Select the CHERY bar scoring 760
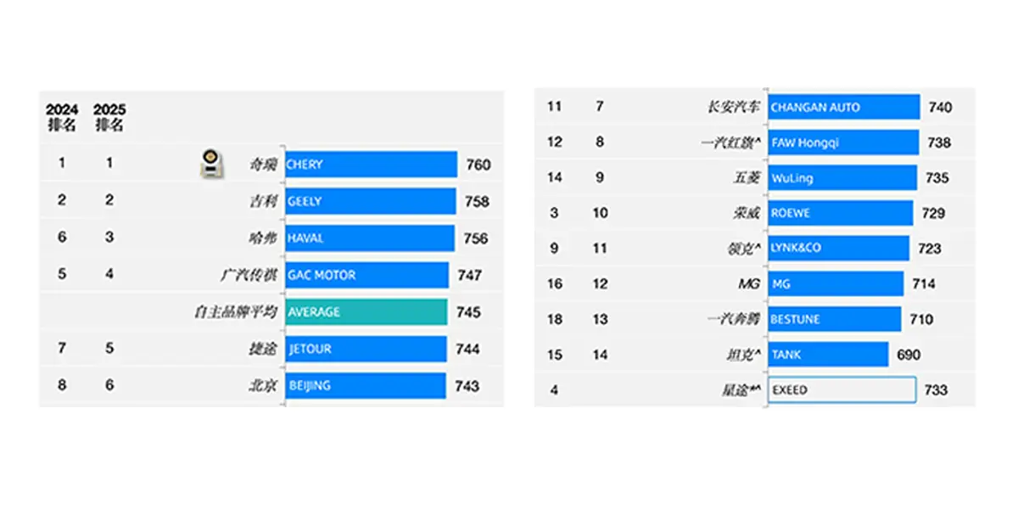Viewport: 1018px width, 509px height. (x=371, y=165)
